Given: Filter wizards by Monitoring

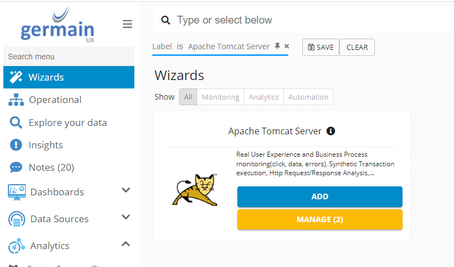Looking at the screenshot, I should [x=221, y=97].
